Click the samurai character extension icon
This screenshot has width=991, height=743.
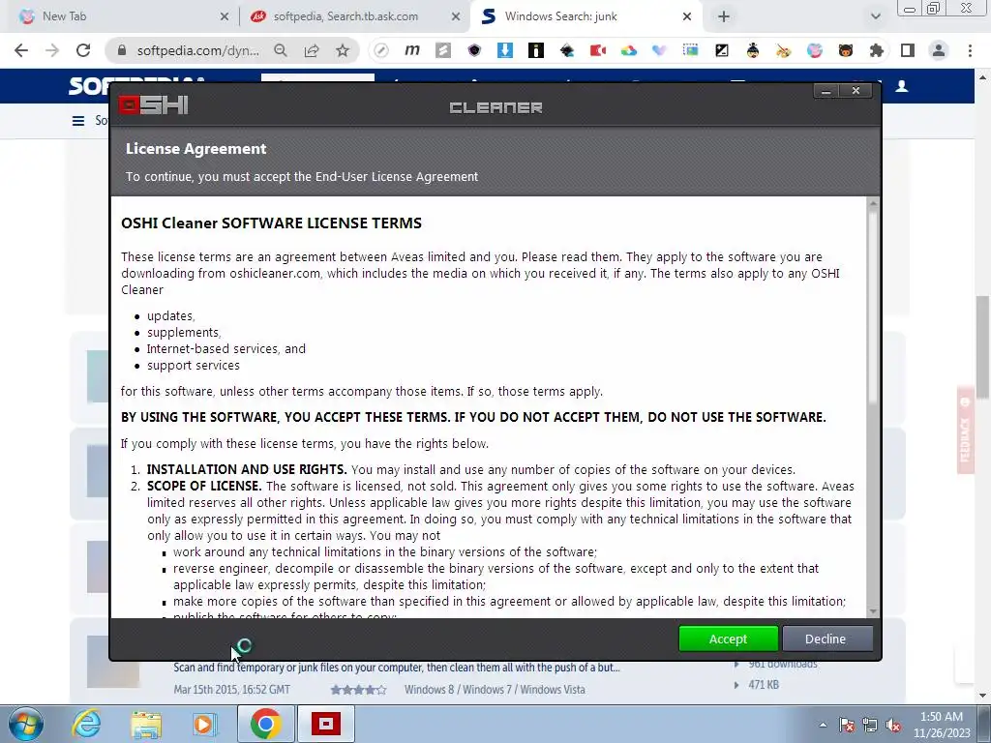point(753,50)
